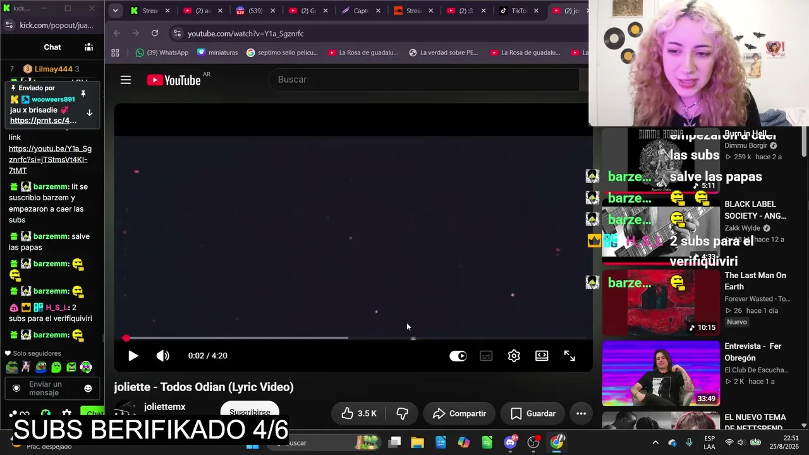Dislike the joliette video
The height and width of the screenshot is (455, 809).
(x=402, y=413)
